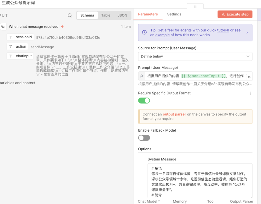This screenshot has width=261, height=204.
Task: Open the expression editor expand icon
Action: (249, 76)
